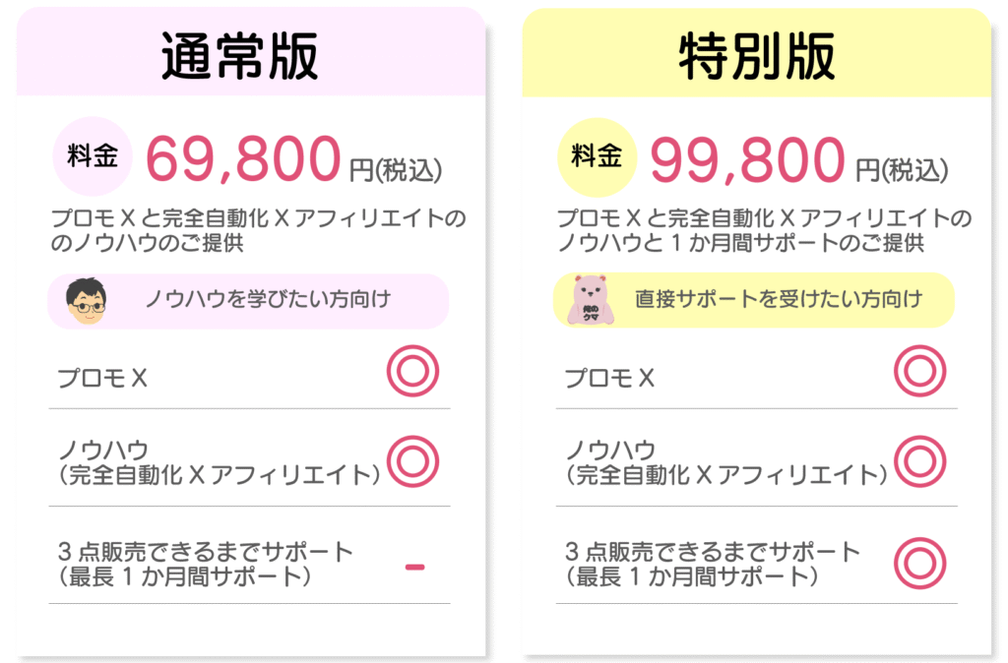Click the 3点販売できるまでサポート text in 通常版
The height and width of the screenshot is (663, 1008).
pyautogui.click(x=205, y=552)
